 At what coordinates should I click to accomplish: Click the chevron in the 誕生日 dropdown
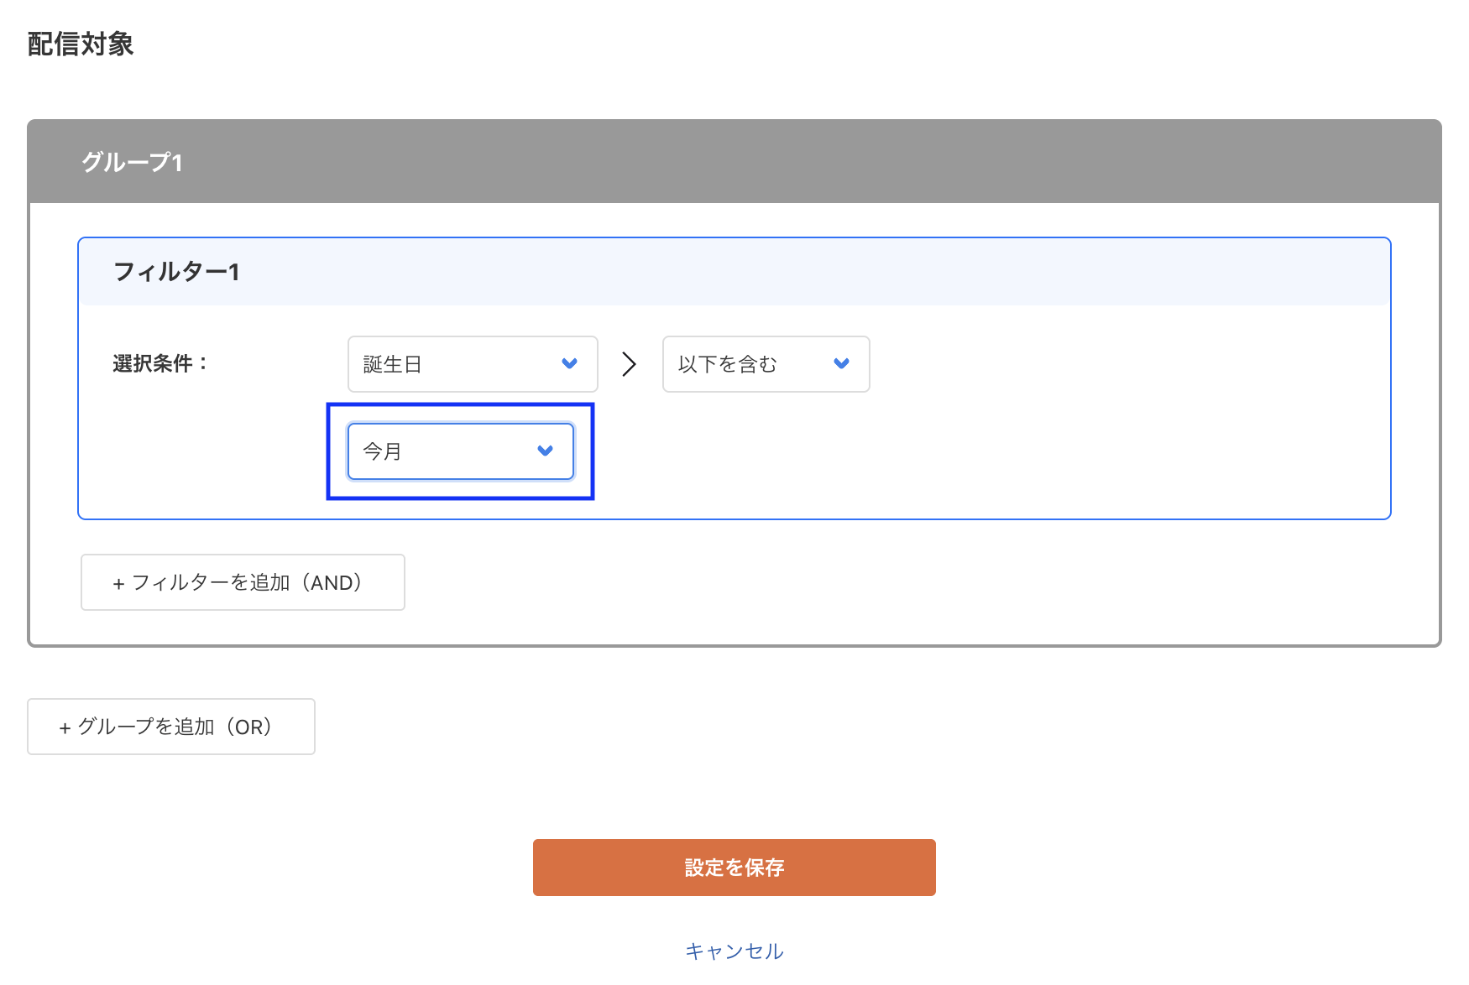click(569, 364)
